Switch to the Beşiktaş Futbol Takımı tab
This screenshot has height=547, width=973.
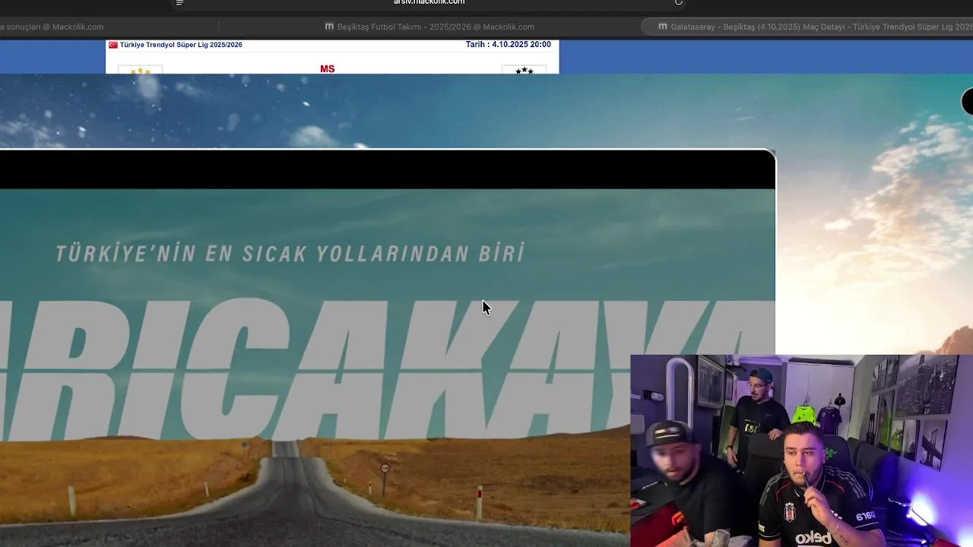429,27
